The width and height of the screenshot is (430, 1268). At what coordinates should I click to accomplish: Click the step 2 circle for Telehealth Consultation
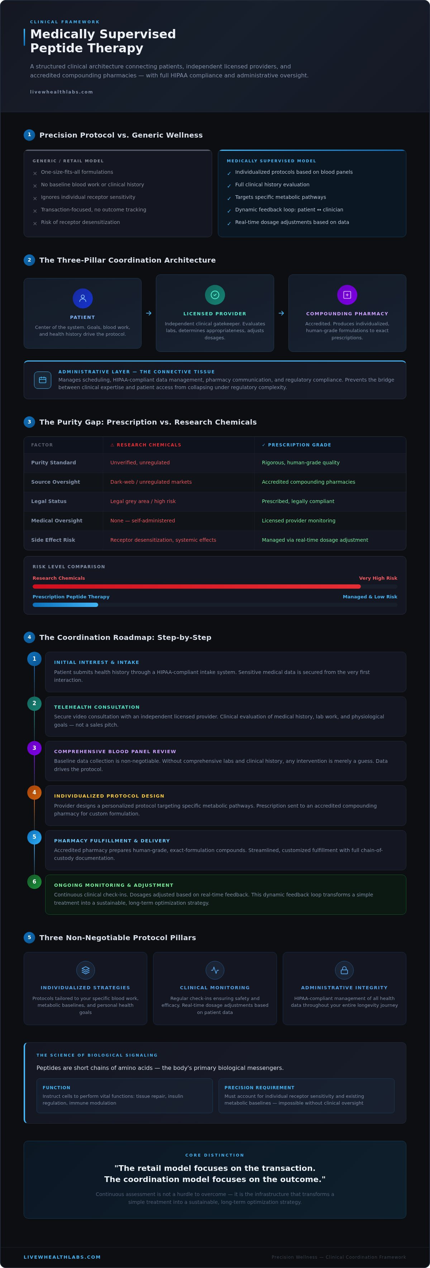pos(34,703)
